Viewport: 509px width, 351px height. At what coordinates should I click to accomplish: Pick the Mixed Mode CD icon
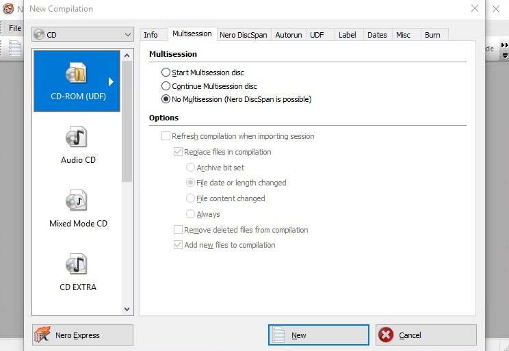coord(77,200)
